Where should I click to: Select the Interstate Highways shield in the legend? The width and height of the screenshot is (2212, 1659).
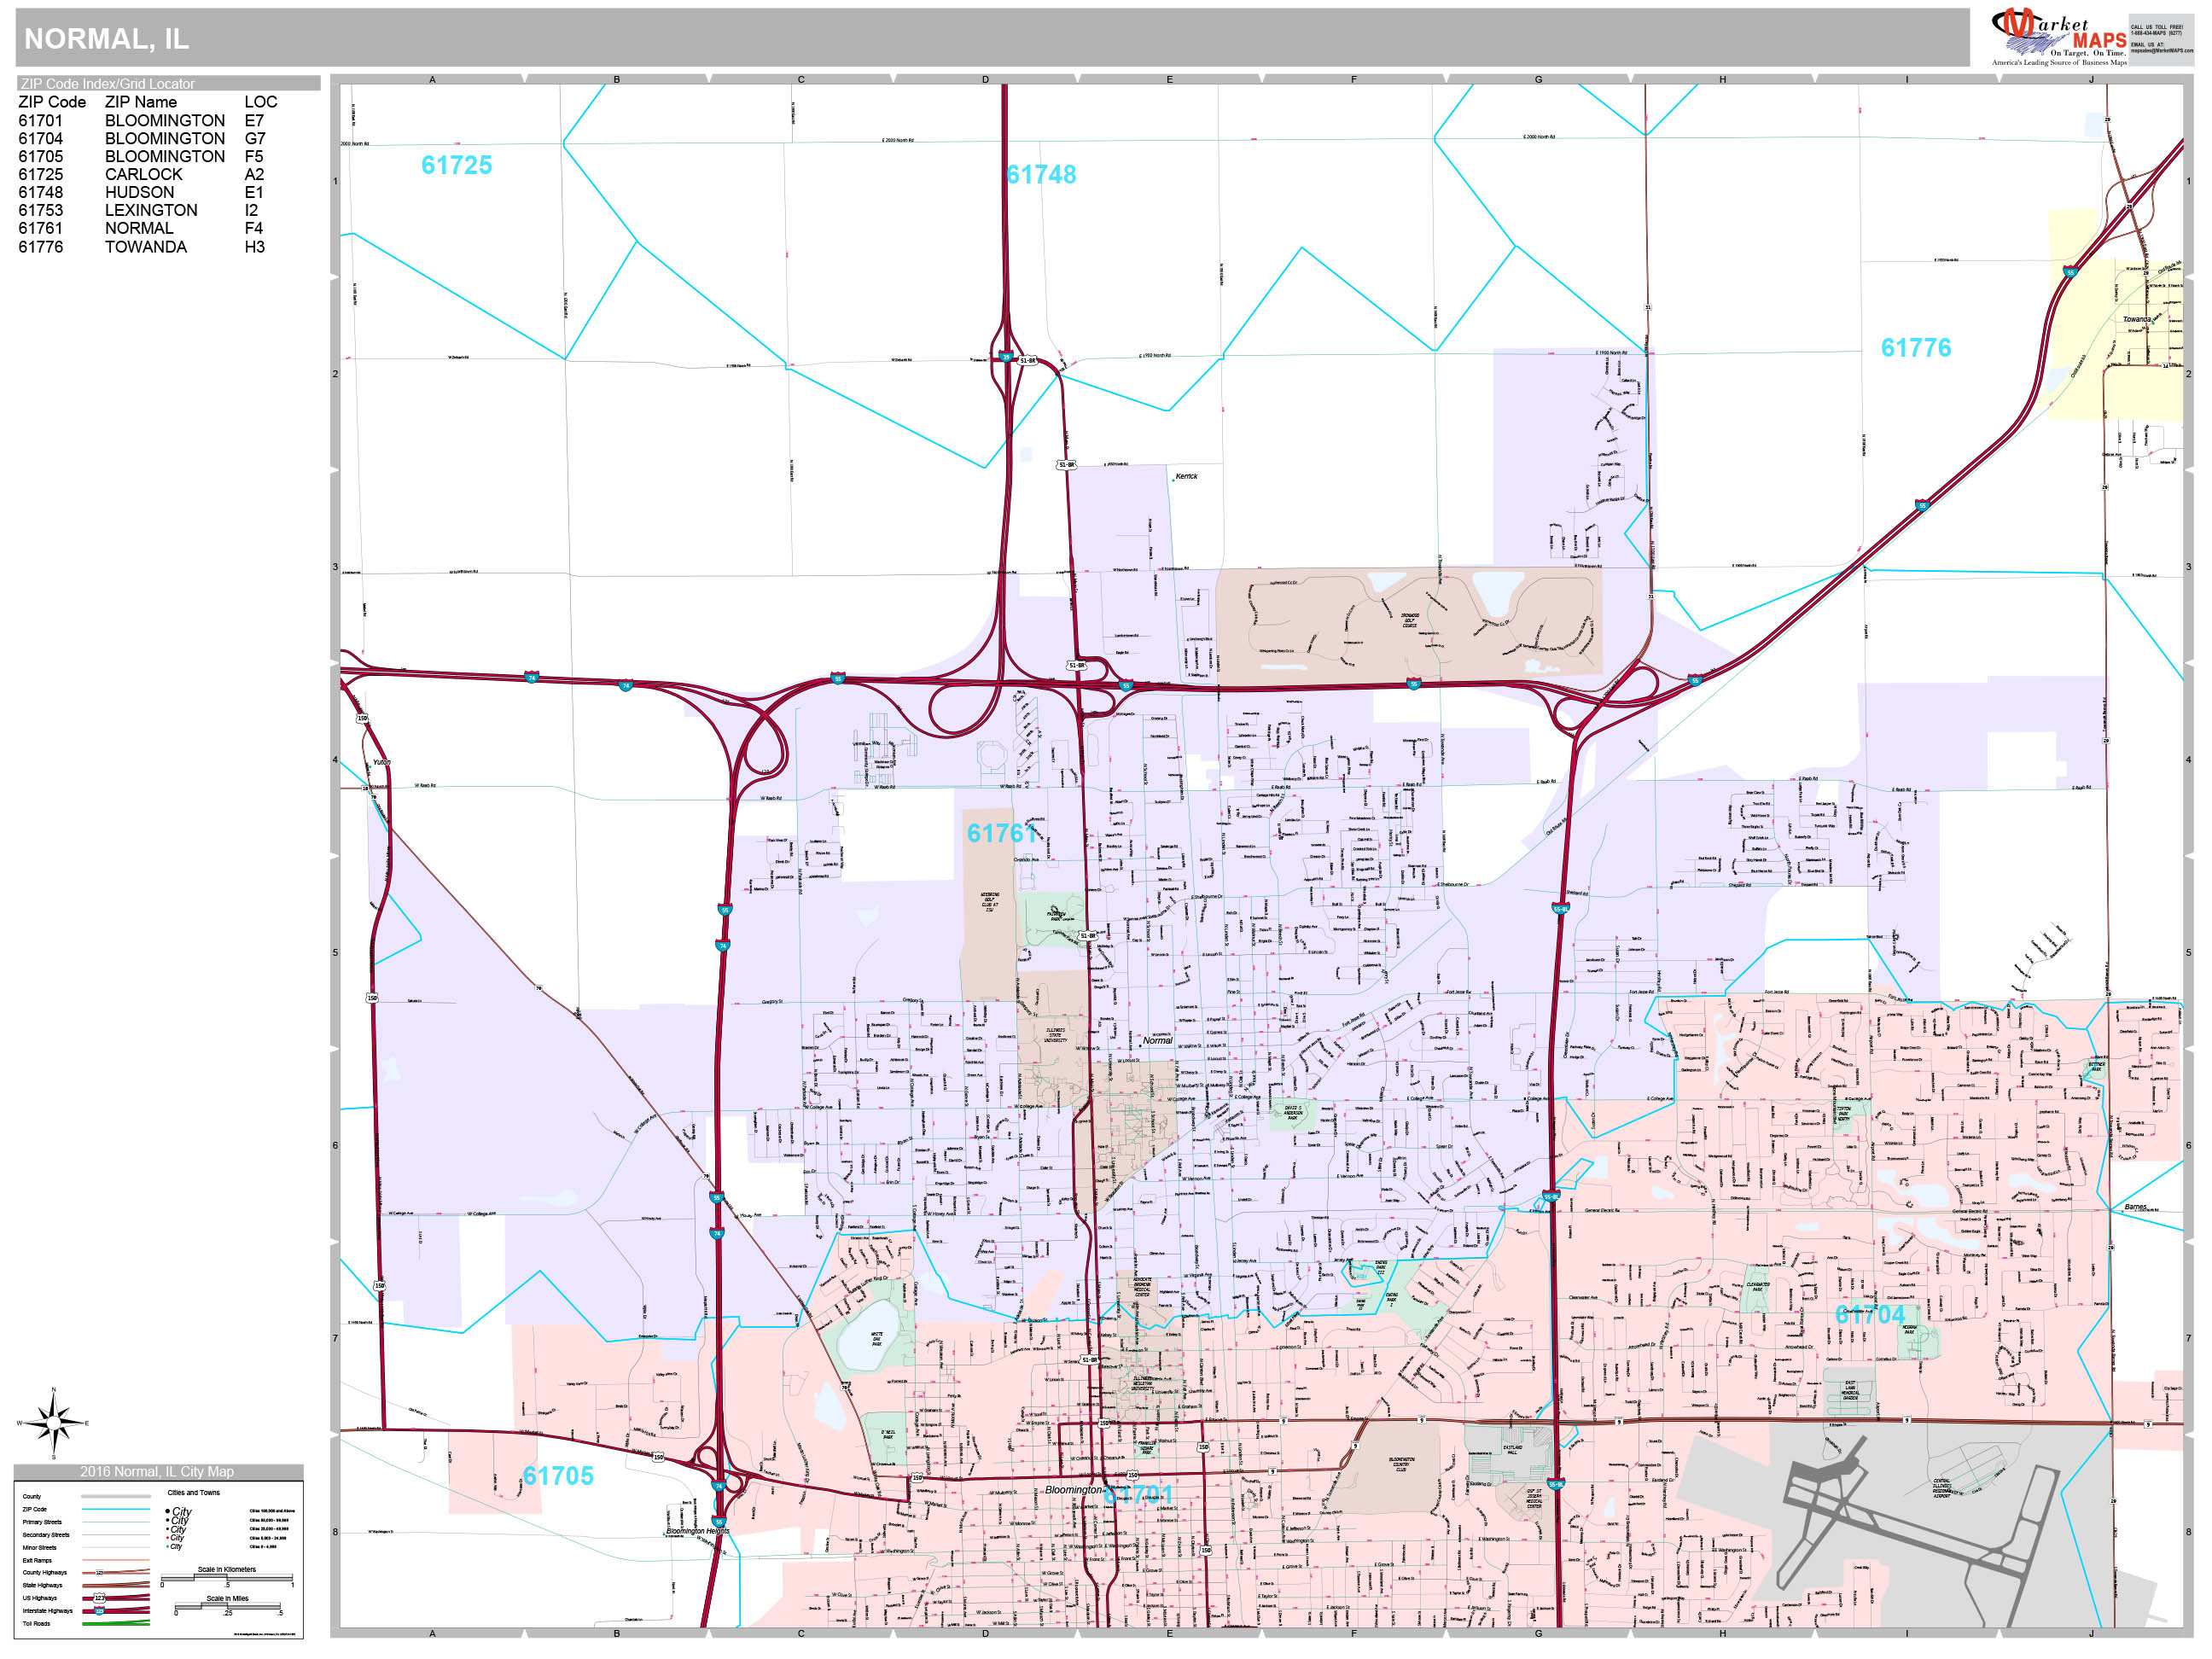click(x=99, y=1611)
